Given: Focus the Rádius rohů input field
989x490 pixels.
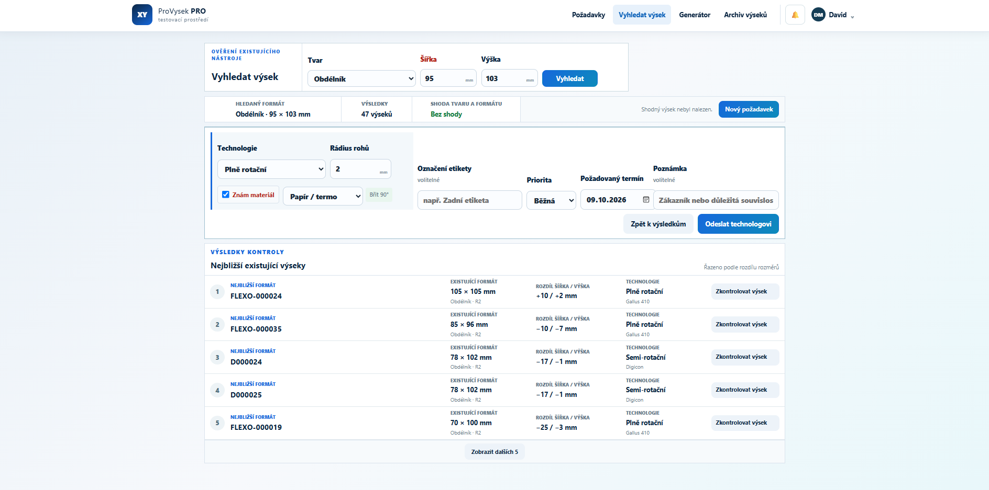Looking at the screenshot, I should [x=360, y=169].
